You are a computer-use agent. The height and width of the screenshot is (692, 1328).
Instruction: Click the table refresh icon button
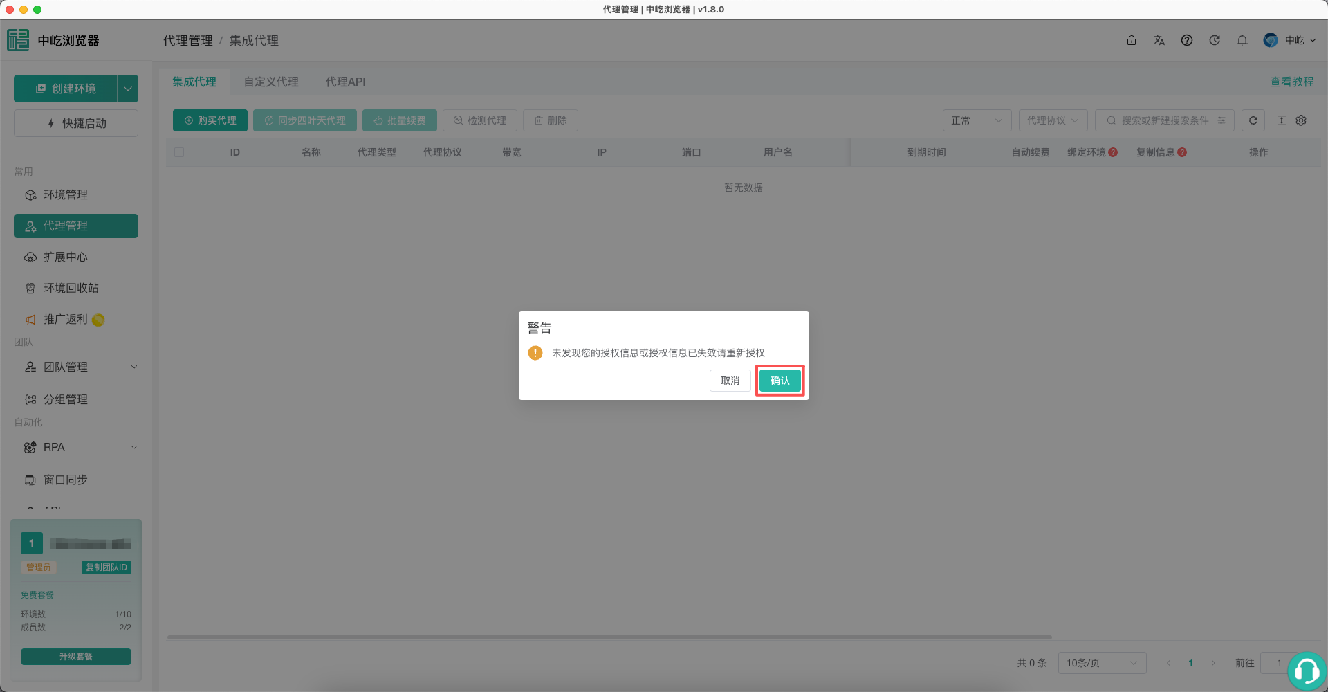[1253, 120]
